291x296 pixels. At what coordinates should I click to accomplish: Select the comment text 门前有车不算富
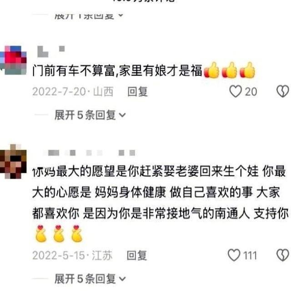pos(74,71)
